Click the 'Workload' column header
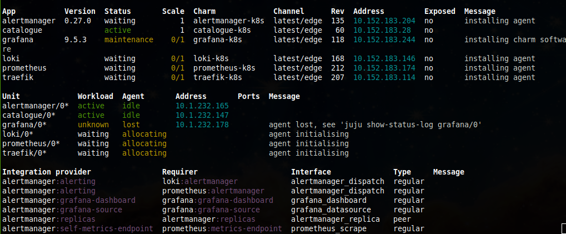 tap(96, 96)
